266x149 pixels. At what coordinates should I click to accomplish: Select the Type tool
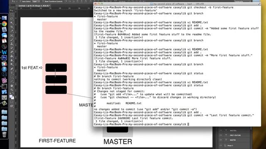coord(12,73)
